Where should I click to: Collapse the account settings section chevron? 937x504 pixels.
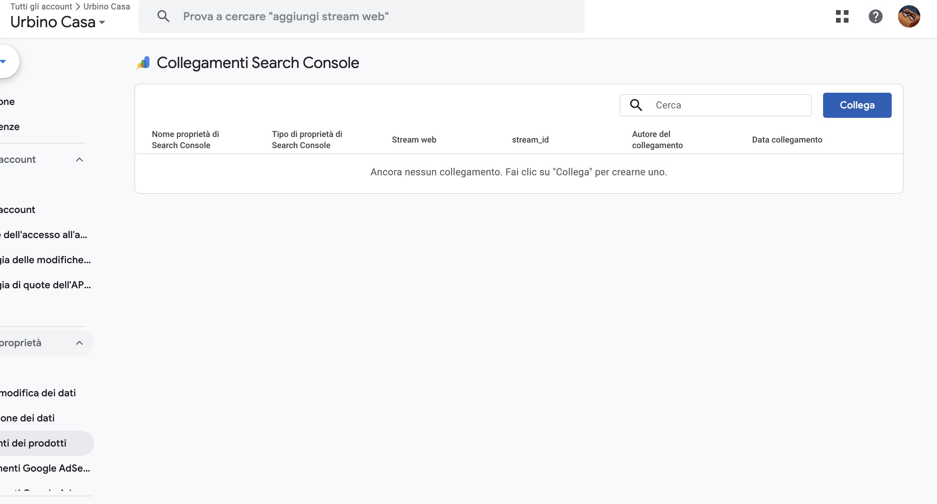click(x=79, y=160)
